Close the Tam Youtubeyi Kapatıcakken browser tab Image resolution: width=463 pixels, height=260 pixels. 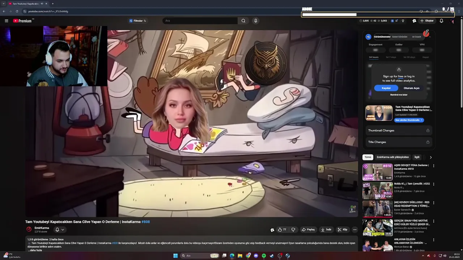46,4
